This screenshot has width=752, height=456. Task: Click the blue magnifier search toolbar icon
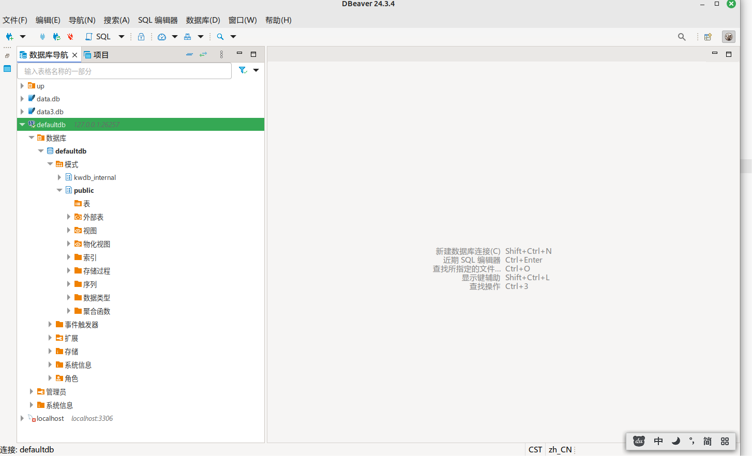tap(220, 37)
